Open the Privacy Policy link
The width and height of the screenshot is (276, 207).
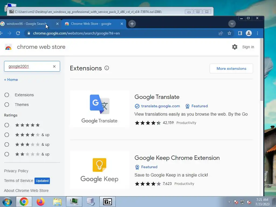click(x=16, y=171)
